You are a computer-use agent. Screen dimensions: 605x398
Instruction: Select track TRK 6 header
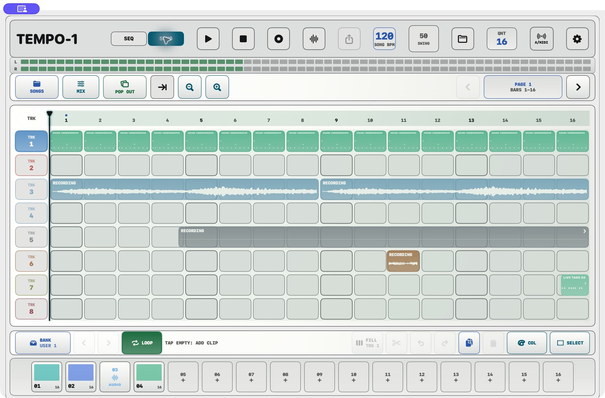[x=31, y=261]
